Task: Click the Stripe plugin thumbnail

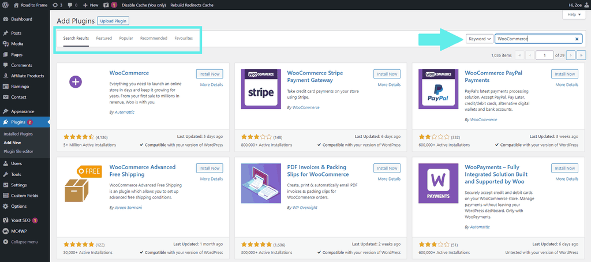Action: [261, 89]
